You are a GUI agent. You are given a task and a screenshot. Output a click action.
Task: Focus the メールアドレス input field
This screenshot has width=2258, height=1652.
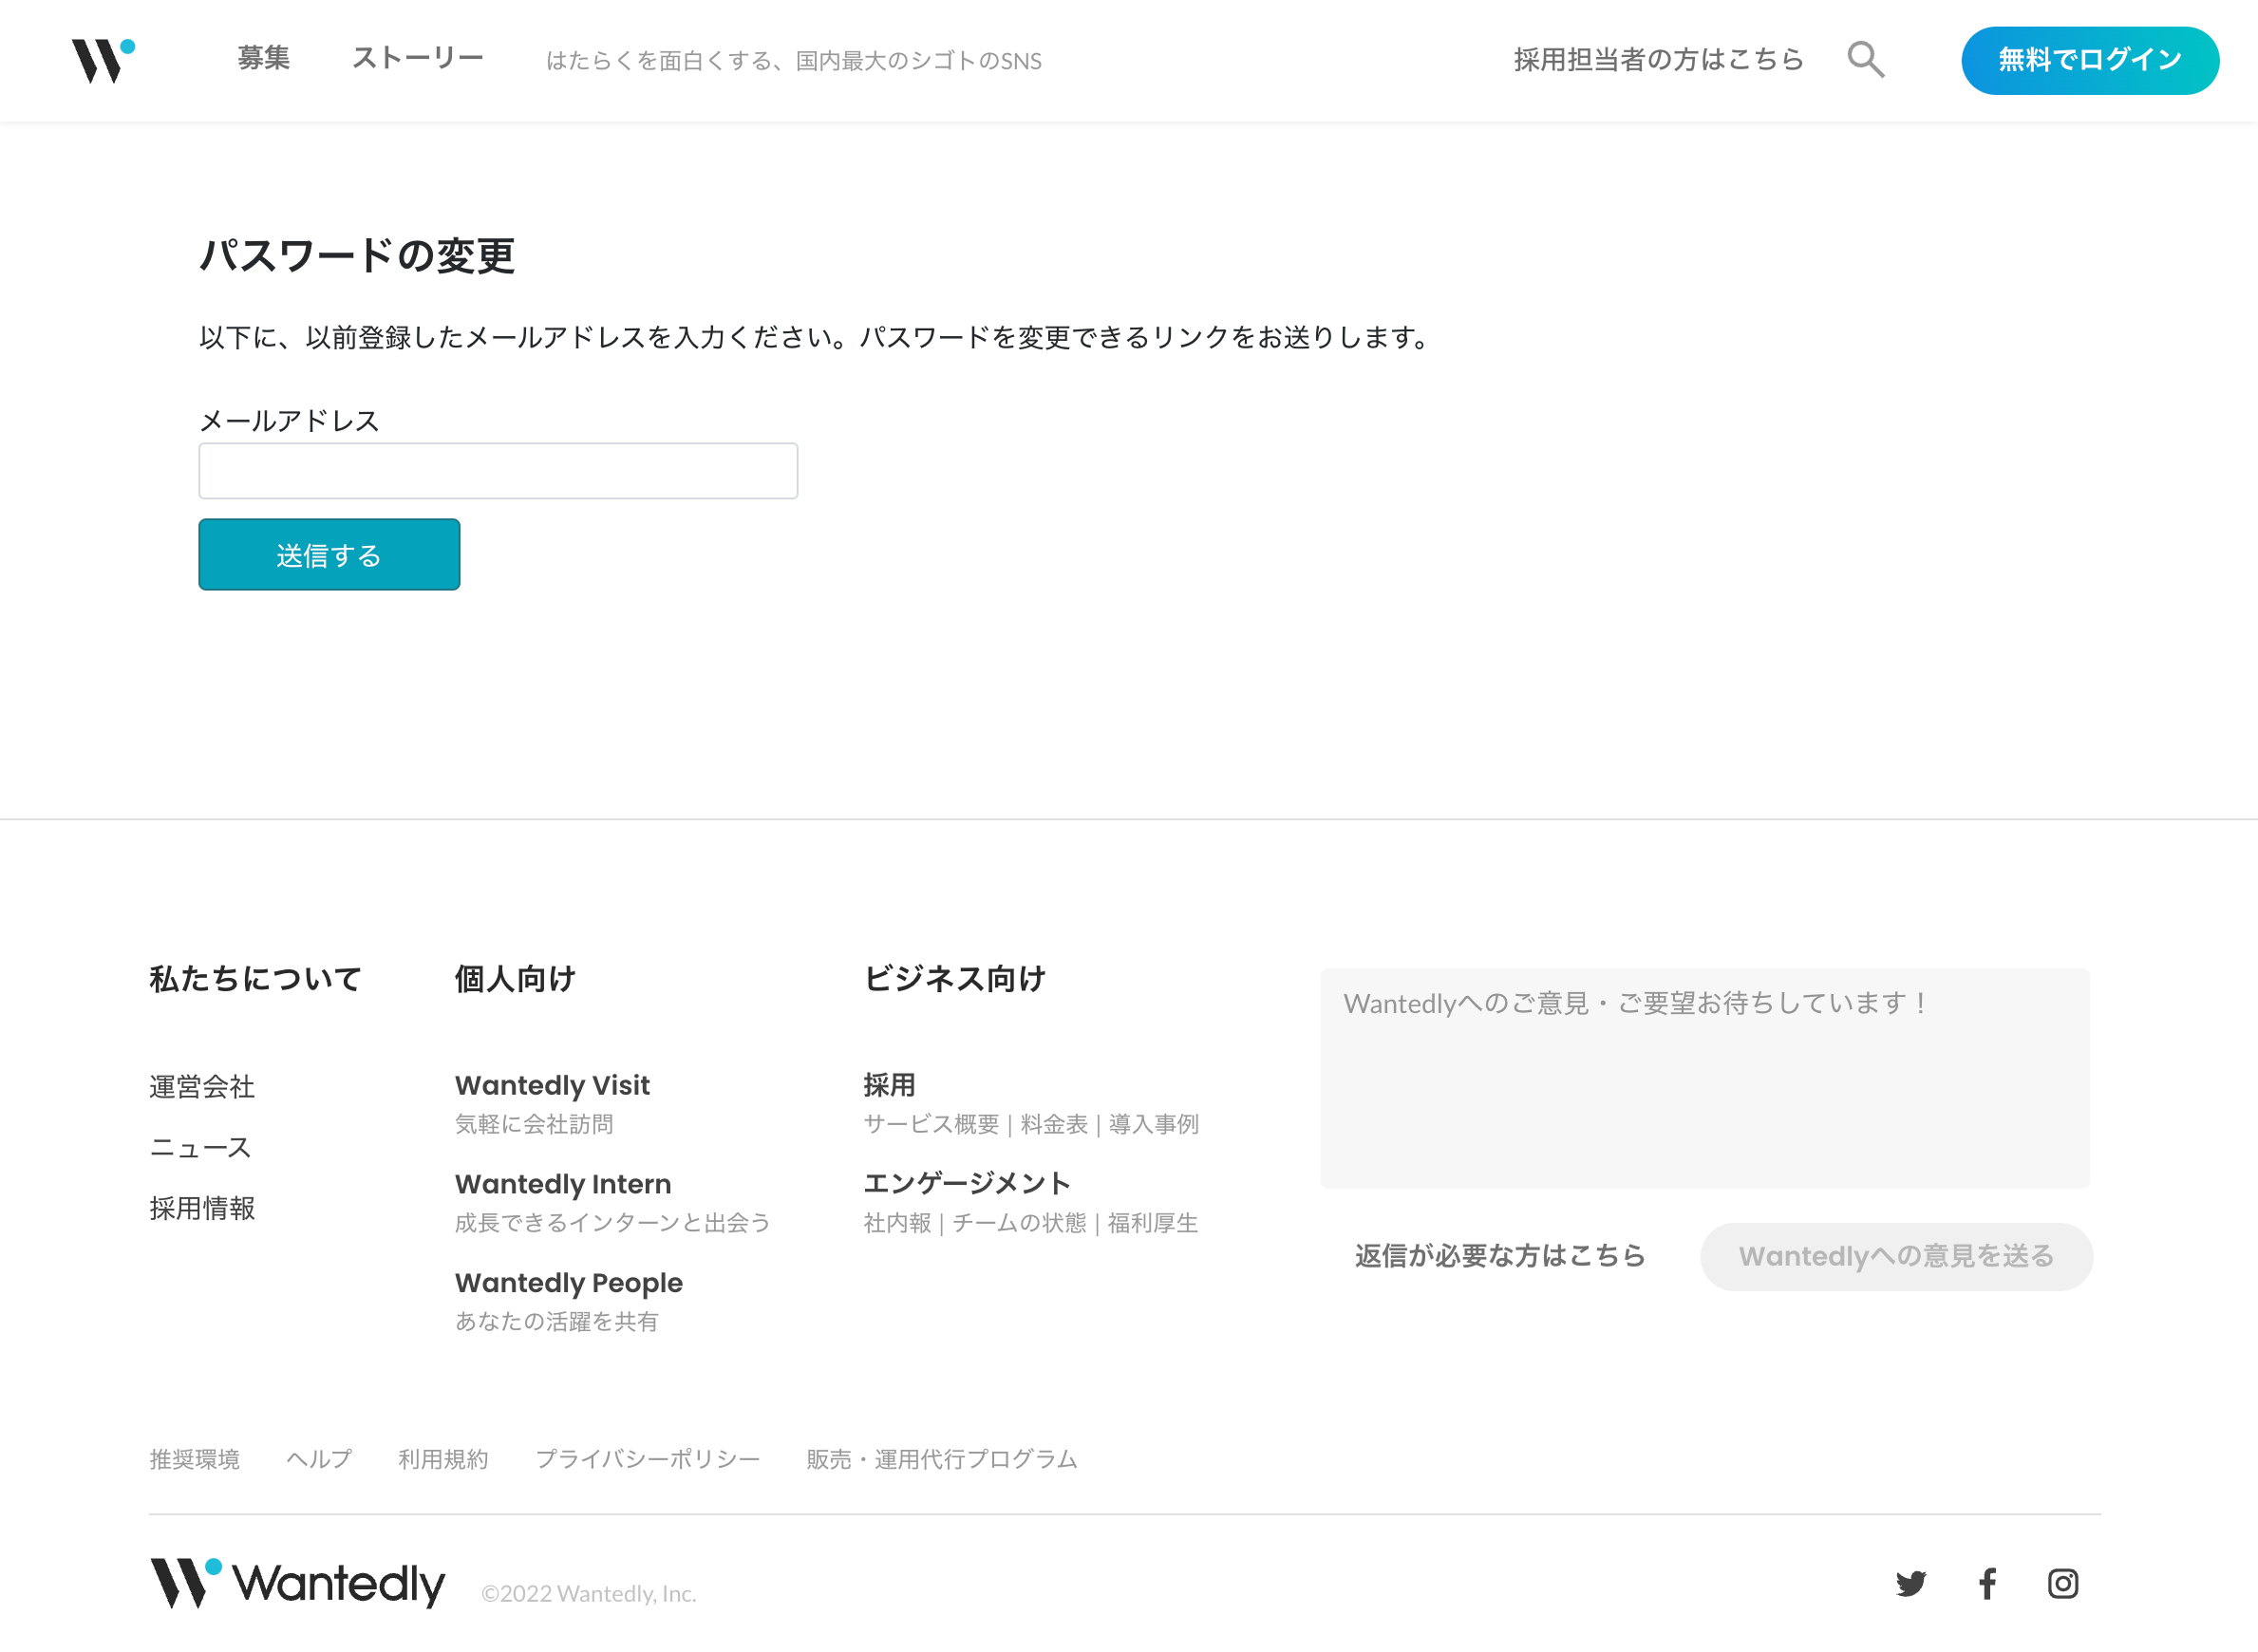pos(498,471)
